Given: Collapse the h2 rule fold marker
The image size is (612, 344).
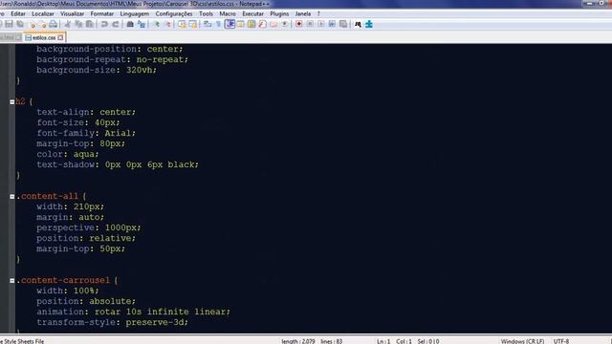Looking at the screenshot, I should (x=12, y=102).
